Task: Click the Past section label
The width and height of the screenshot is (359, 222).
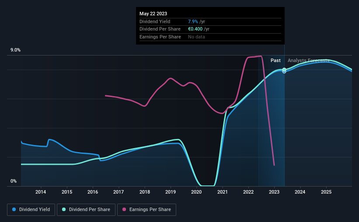Action: (x=275, y=60)
